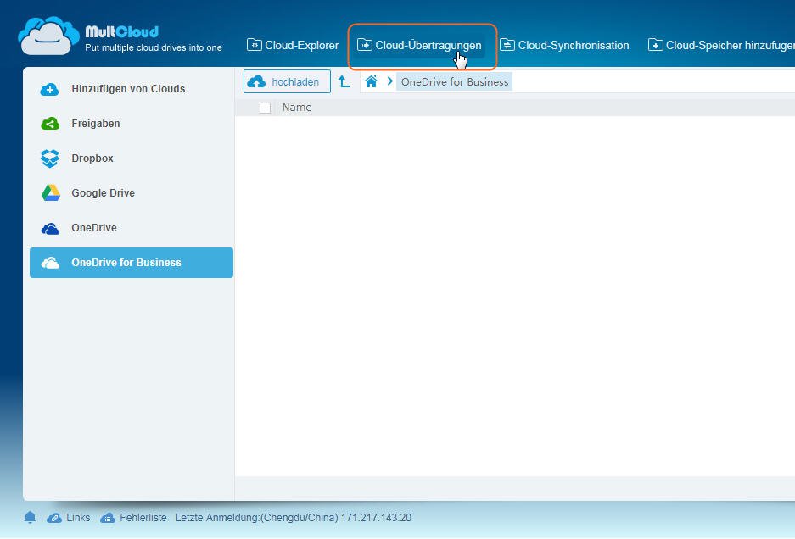Click the Google Drive triangle icon
Viewport: 795px width, 539px height.
[x=50, y=193]
